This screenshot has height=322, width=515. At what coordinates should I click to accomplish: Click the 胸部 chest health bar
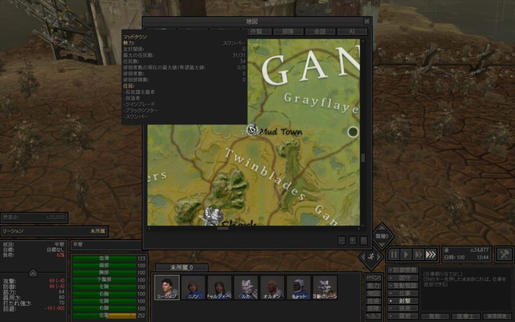[x=104, y=272]
